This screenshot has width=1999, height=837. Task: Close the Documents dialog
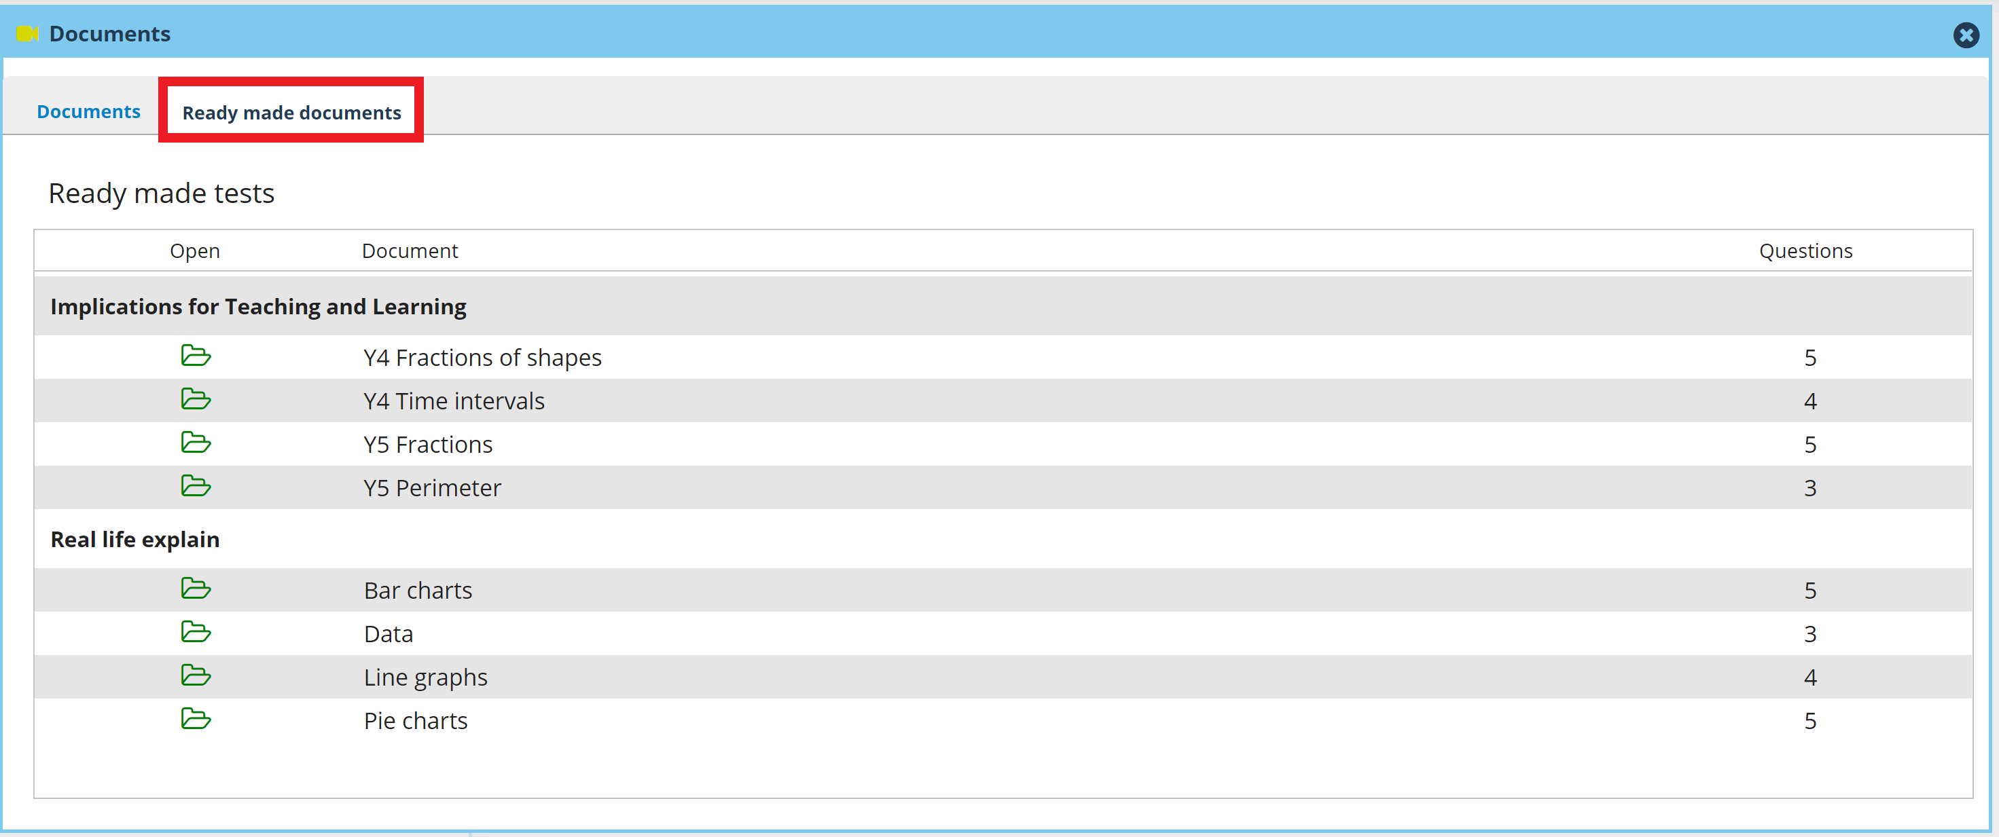tap(1966, 35)
